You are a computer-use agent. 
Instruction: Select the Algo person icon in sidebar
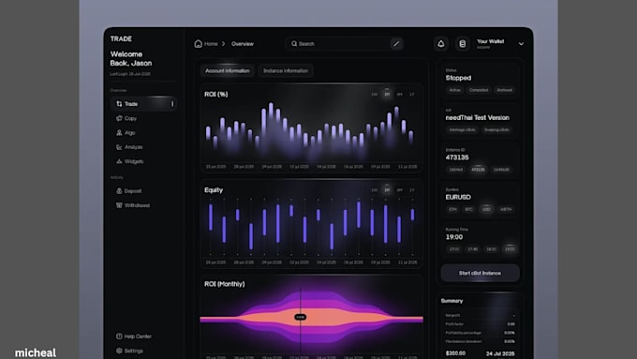119,132
